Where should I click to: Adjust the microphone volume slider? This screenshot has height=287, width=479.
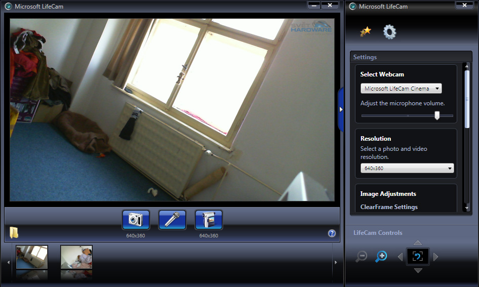tap(437, 115)
